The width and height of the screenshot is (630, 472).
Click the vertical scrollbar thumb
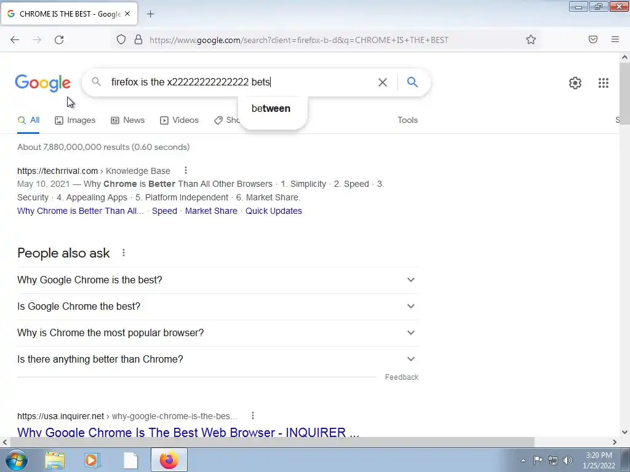624,93
